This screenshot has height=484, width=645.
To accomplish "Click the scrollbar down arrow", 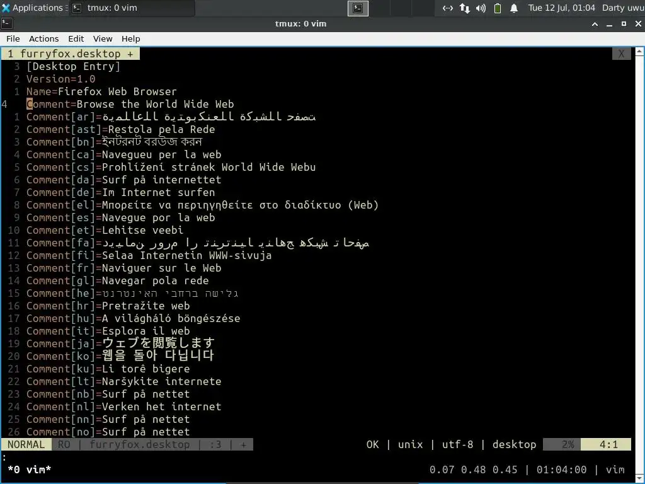I will coord(639,478).
